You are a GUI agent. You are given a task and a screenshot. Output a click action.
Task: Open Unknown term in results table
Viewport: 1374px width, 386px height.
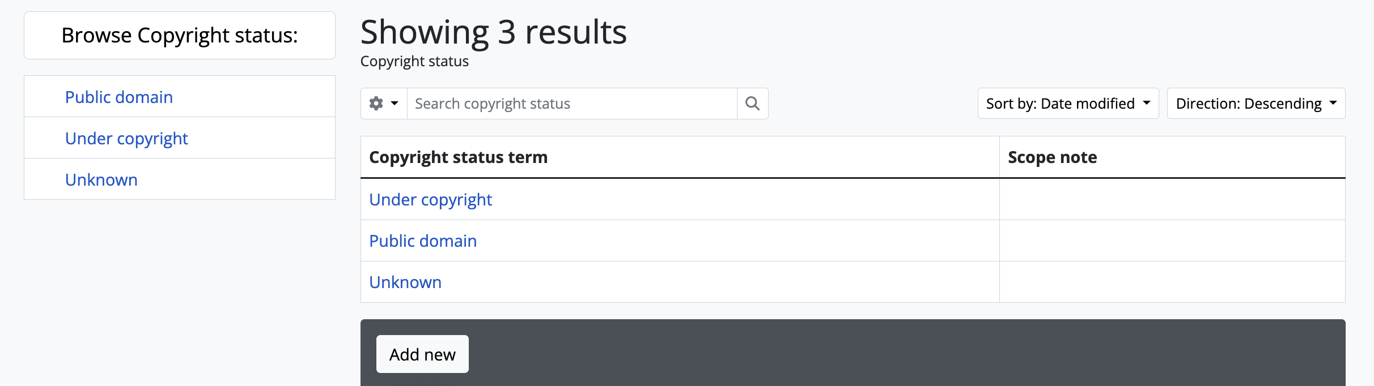click(x=405, y=282)
